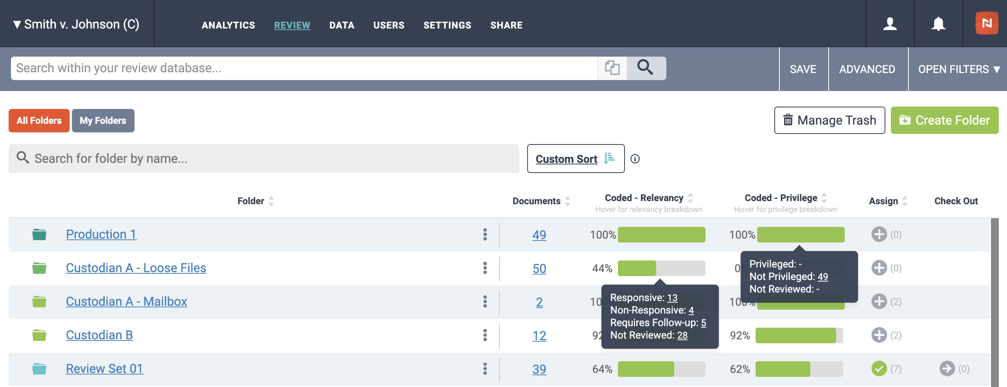Open the Custom Sort option
Screen dimensions: 1007x387
576,159
